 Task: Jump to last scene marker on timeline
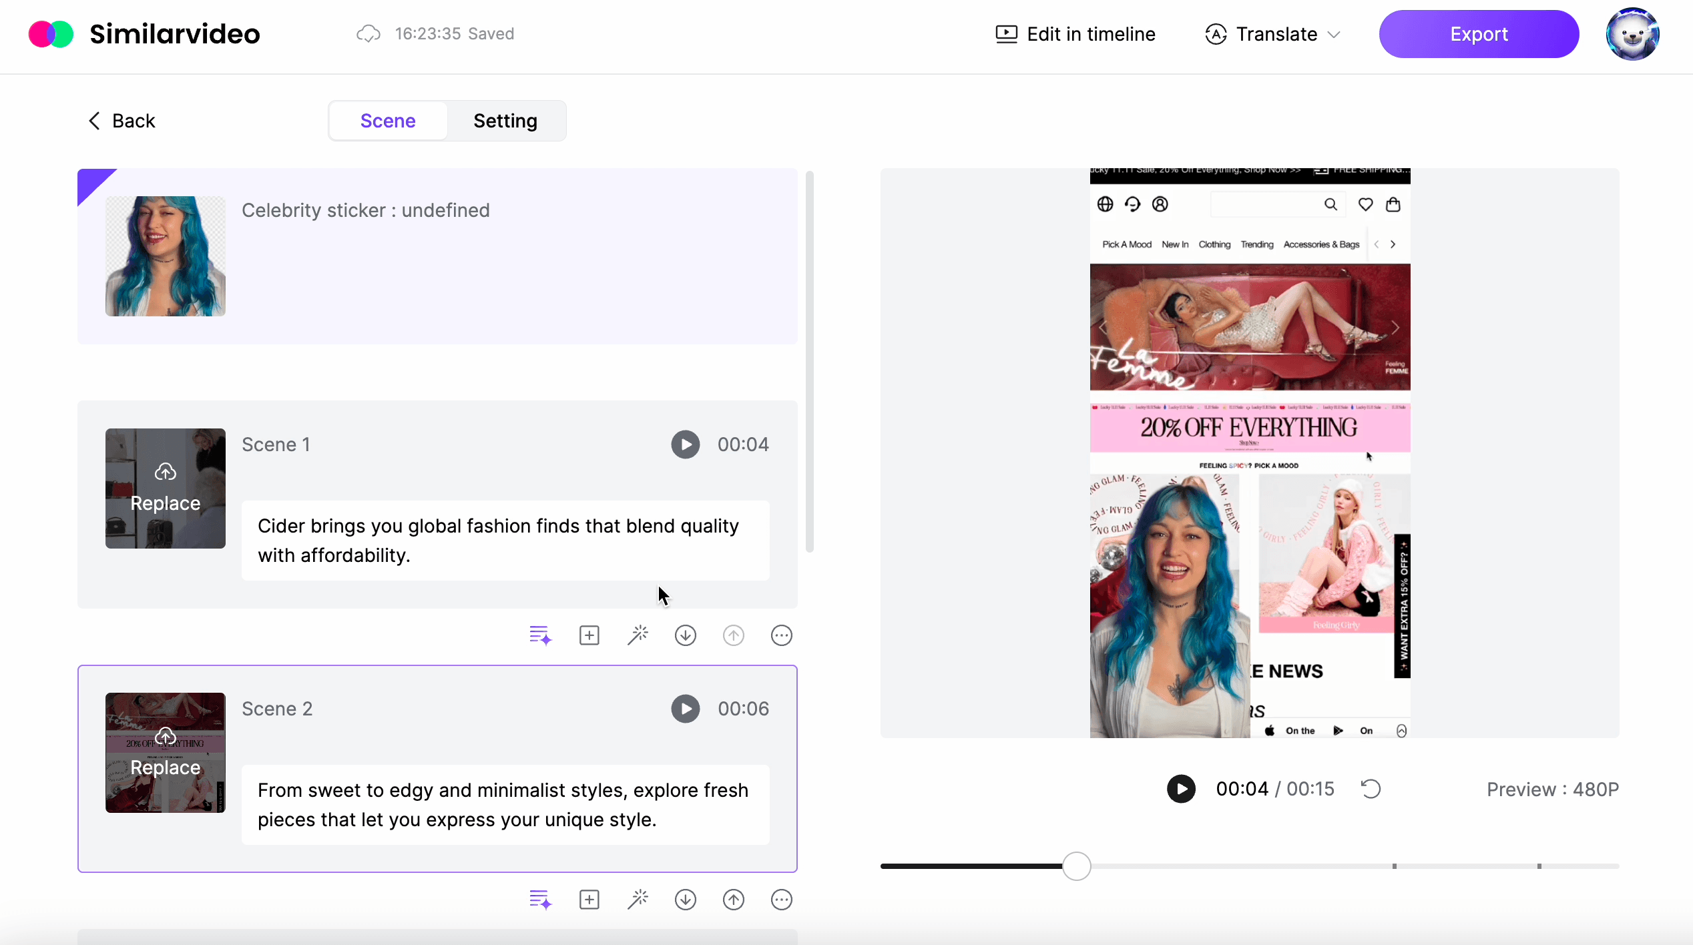click(1539, 866)
